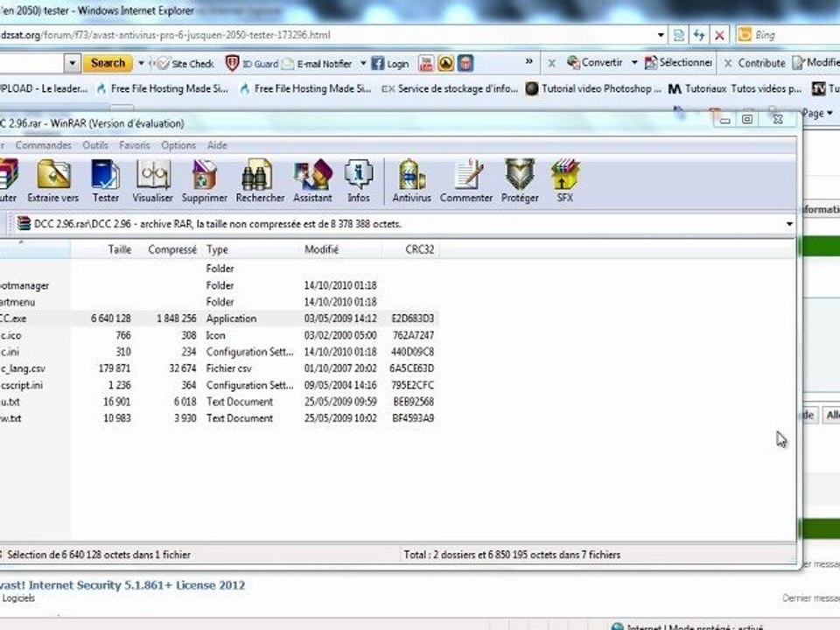Open the Page menu dropdown in IE
The image size is (840, 630).
[x=817, y=113]
